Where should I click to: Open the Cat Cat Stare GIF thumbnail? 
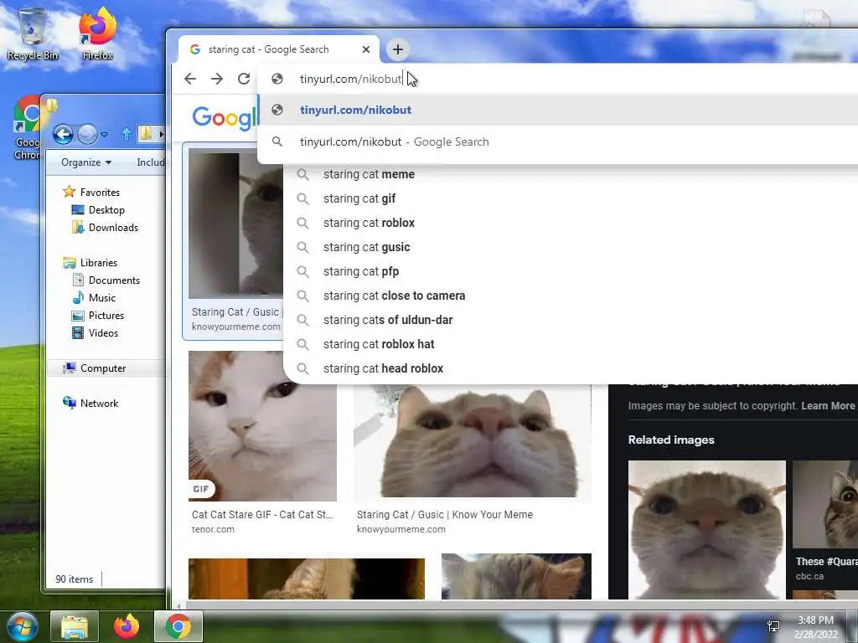tap(262, 426)
